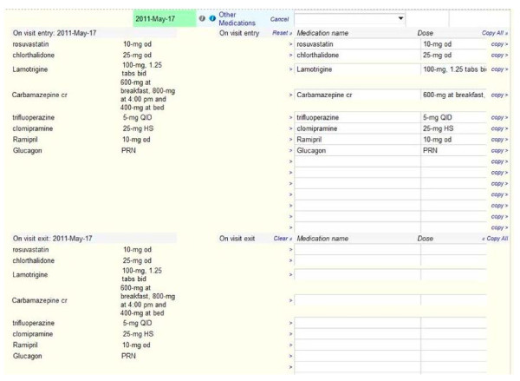Edit the clomipramine name field
The width and height of the screenshot is (520, 381).
(357, 128)
